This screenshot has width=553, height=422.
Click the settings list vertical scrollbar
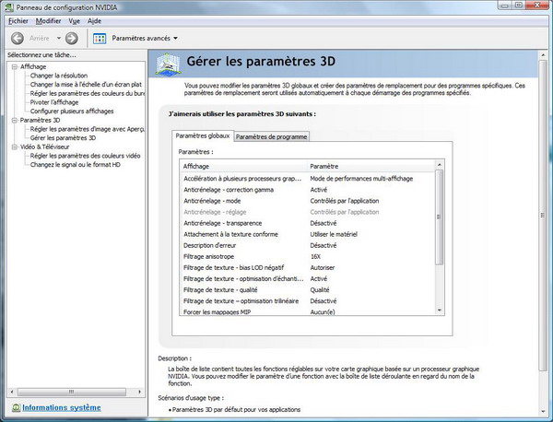click(x=439, y=240)
